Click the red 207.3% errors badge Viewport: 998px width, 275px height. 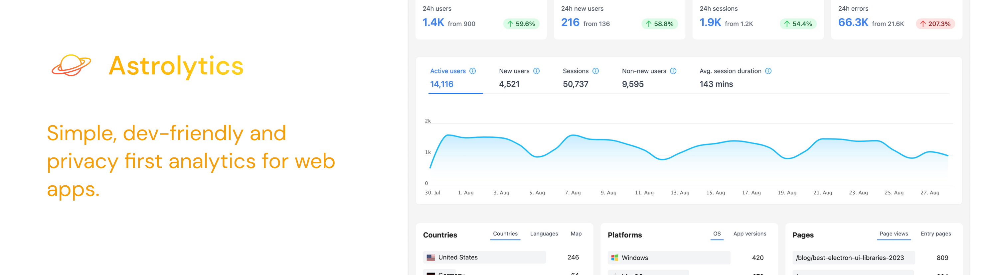point(935,24)
